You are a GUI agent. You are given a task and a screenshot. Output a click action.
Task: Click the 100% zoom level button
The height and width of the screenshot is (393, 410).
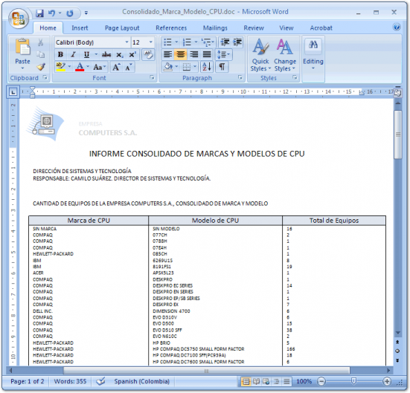[x=304, y=382]
